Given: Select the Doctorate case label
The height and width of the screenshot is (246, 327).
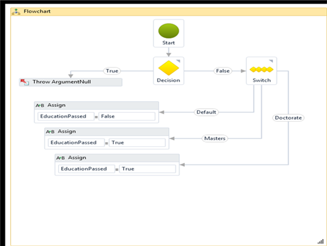Looking at the screenshot, I should point(288,118).
